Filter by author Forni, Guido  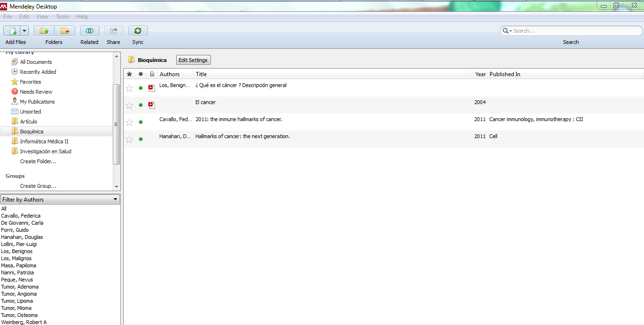point(15,230)
